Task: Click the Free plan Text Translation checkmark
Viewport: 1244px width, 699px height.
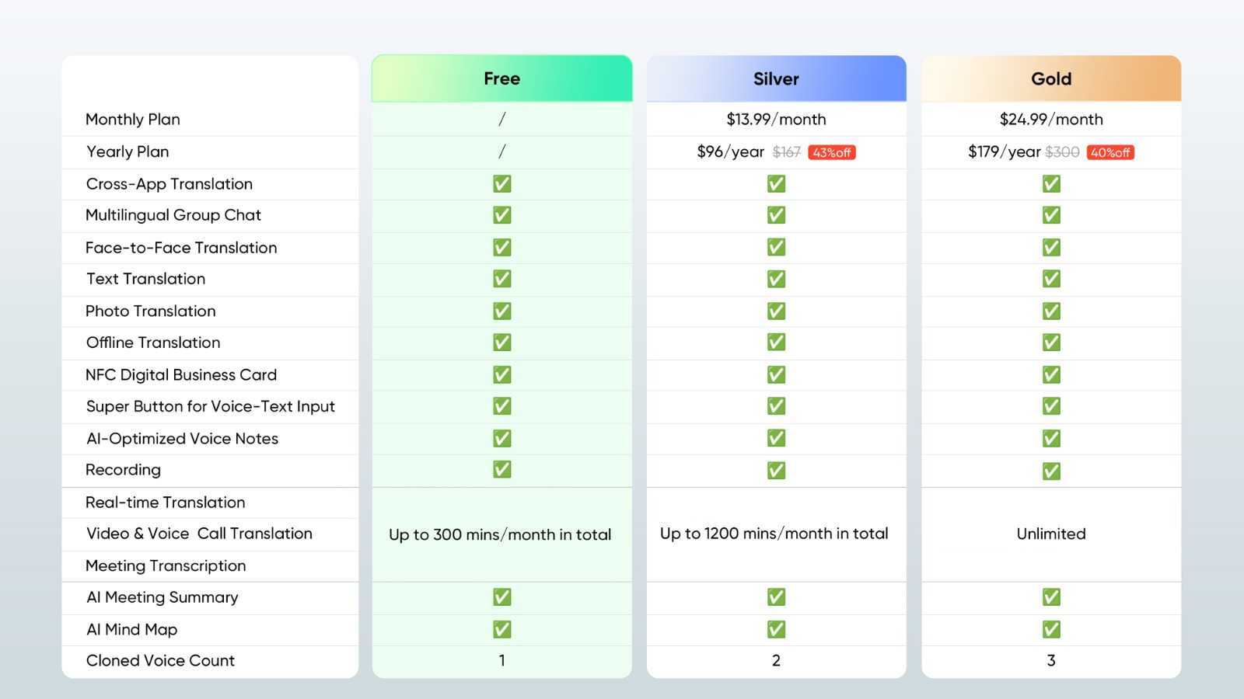Action: pyautogui.click(x=502, y=279)
